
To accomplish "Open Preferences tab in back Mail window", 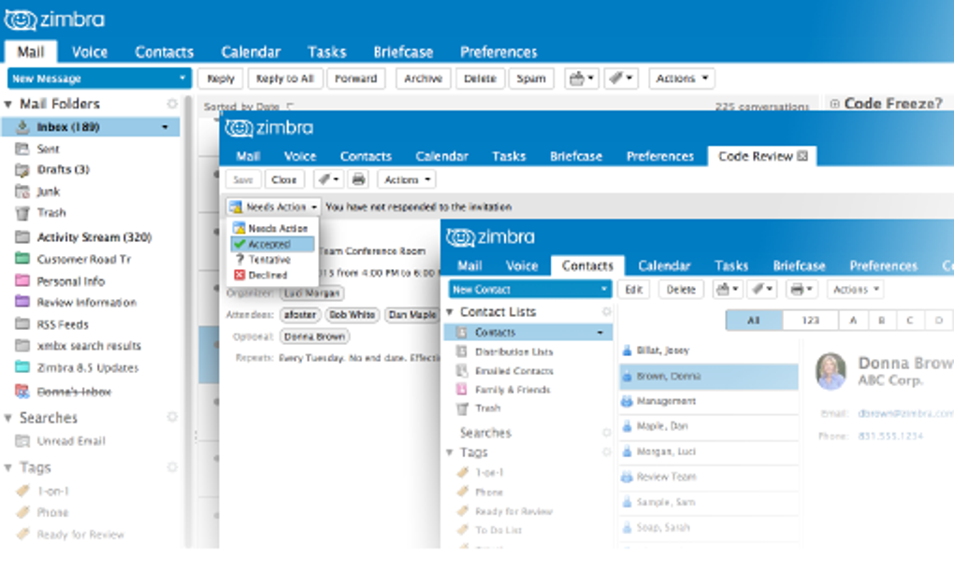I will pos(499,52).
